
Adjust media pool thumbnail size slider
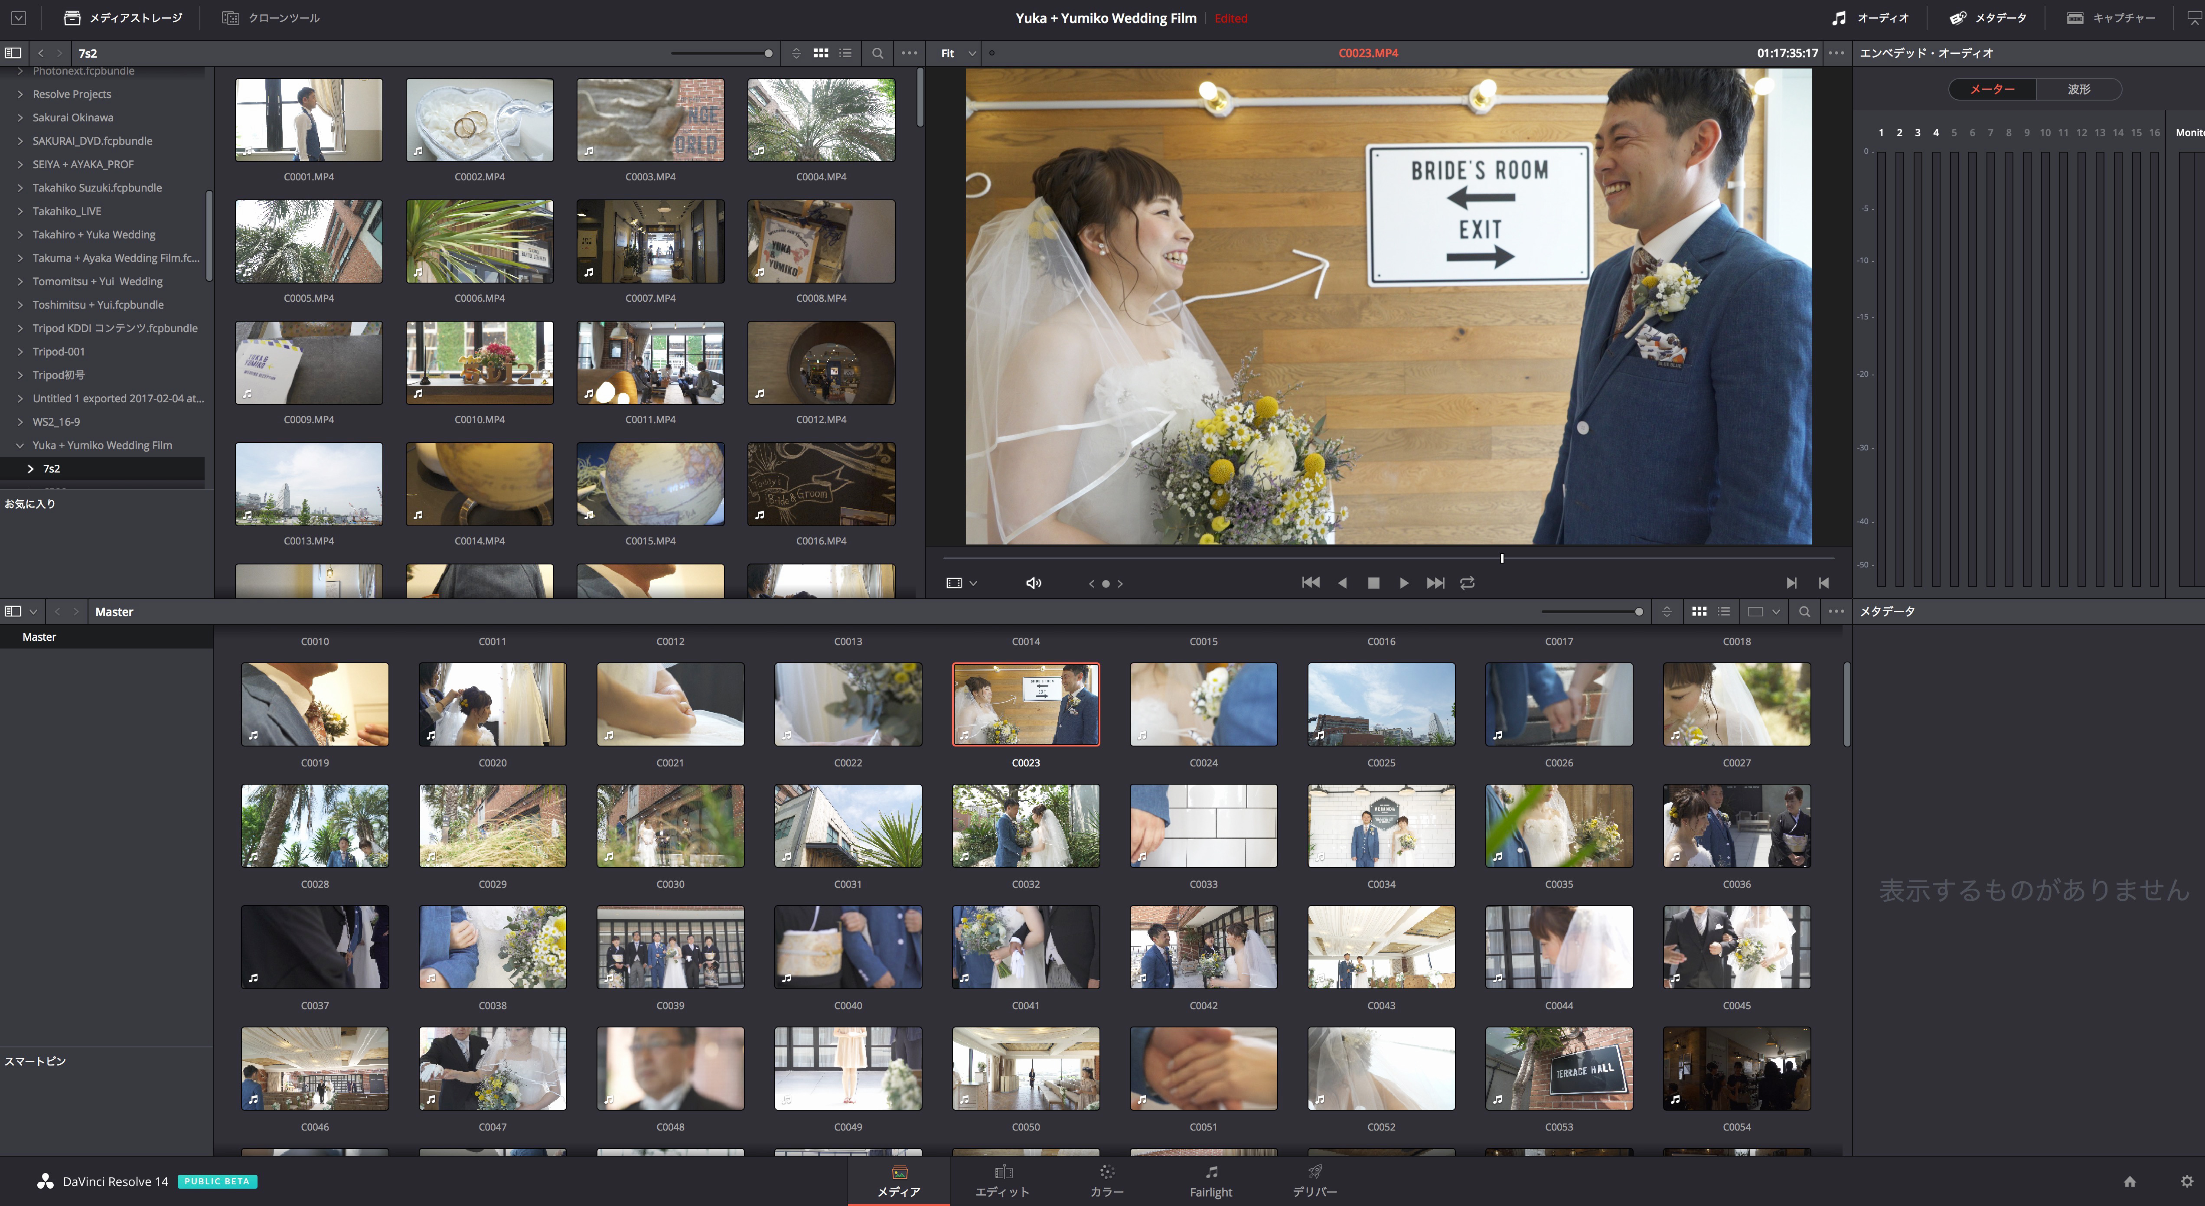tap(1638, 611)
